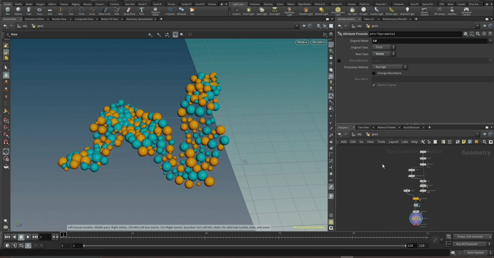Click the Auto Update button
Viewport: 494px width, 258px height.
click(x=475, y=253)
